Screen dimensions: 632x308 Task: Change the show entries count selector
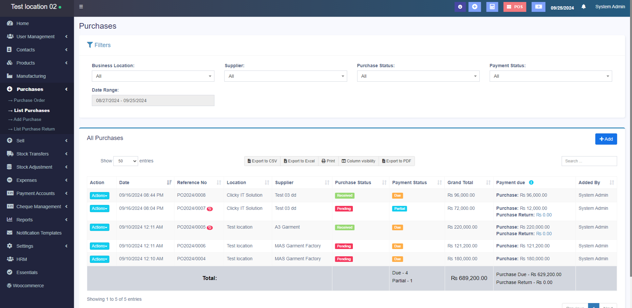[x=125, y=161]
